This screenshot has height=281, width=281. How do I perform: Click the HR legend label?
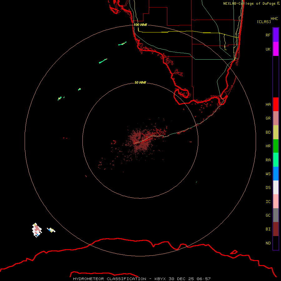[268, 146]
